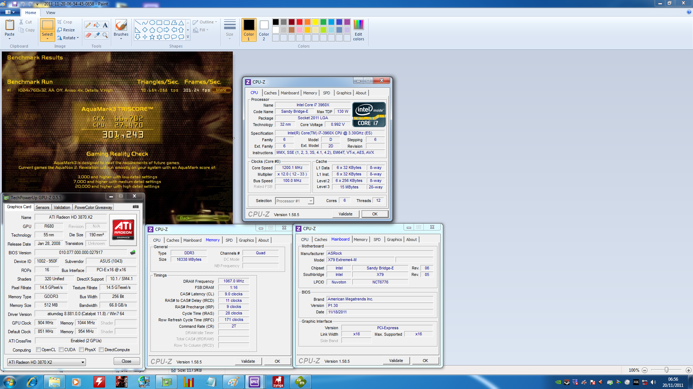This screenshot has width=693, height=389.
Task: Click the Paste clipboard icon
Action: [10, 25]
